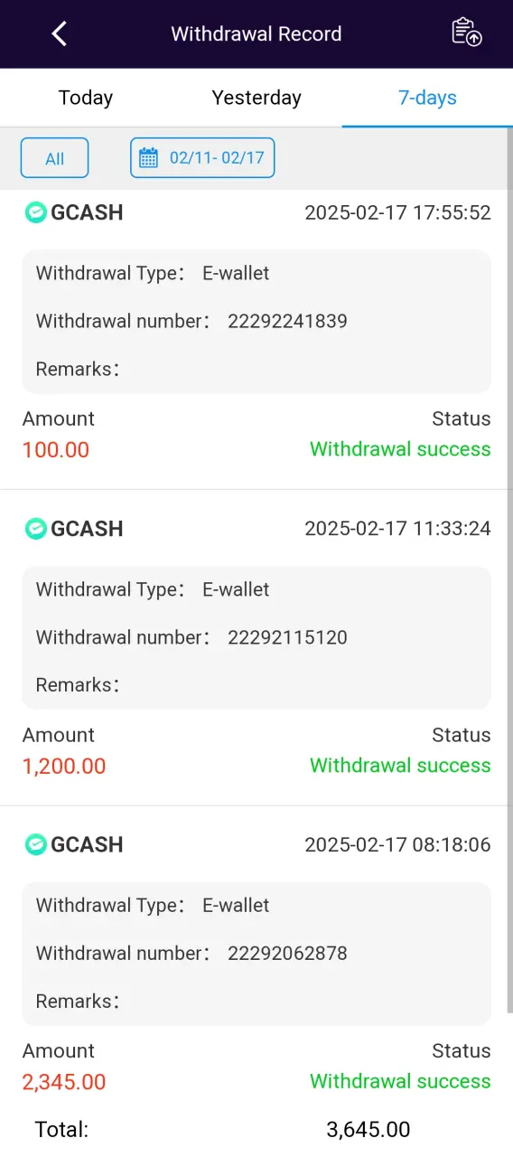Screen dimensions: 513x1157
Task: Open the clipboard upload icon in the header
Action: (467, 32)
